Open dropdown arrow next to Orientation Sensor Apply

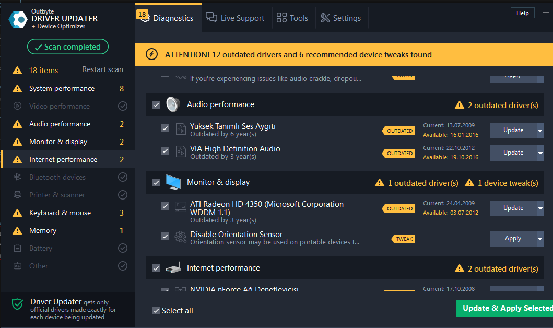click(x=540, y=239)
